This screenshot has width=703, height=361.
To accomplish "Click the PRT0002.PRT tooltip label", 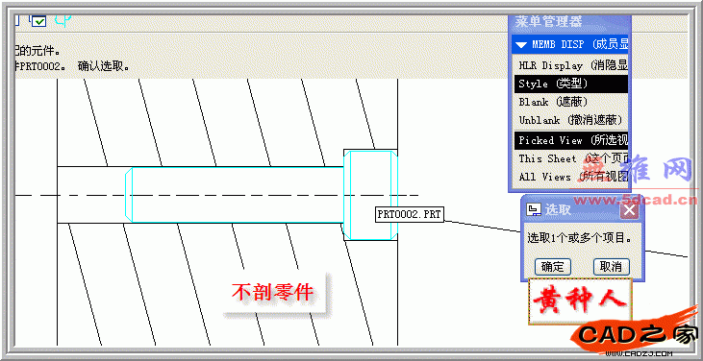I will (x=410, y=214).
